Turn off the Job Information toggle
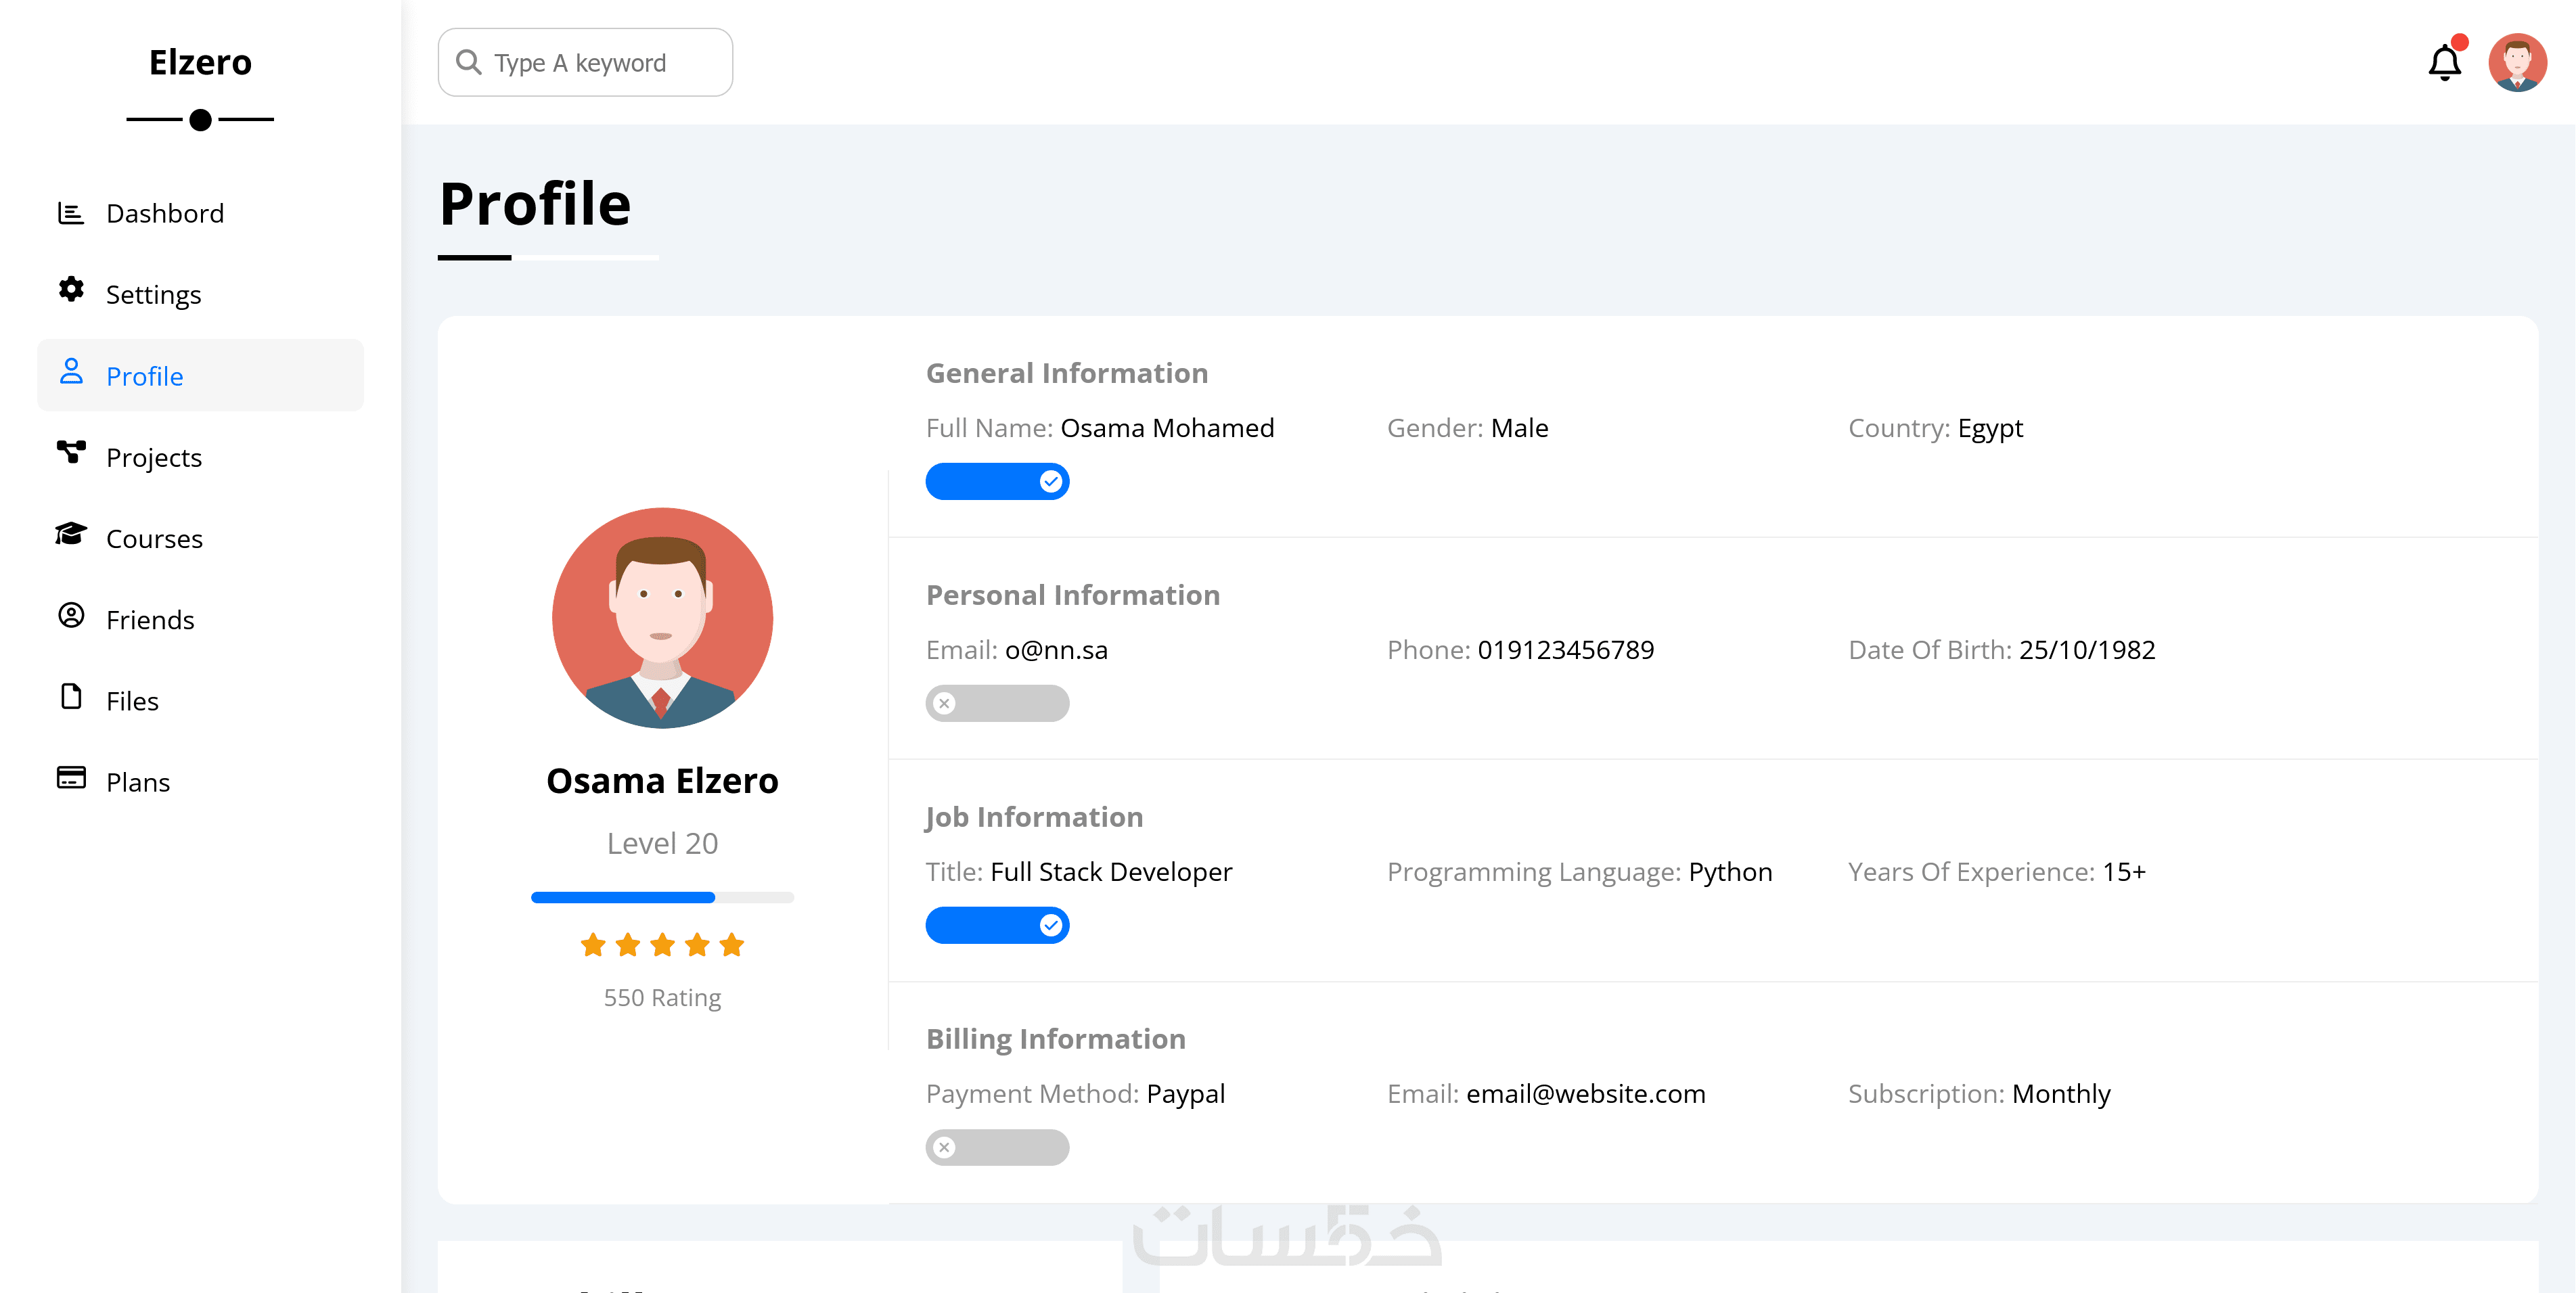Screen dimensions: 2576x1293 997,926
